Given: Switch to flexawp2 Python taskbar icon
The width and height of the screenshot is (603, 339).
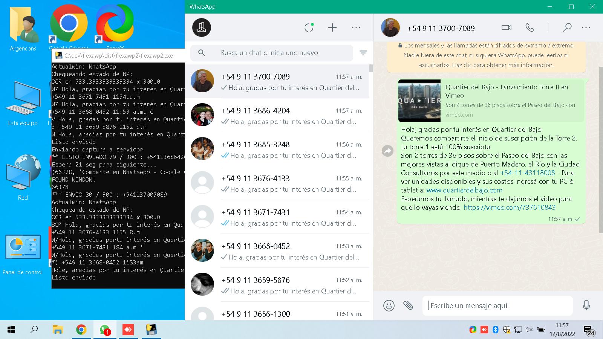Looking at the screenshot, I should point(152,330).
